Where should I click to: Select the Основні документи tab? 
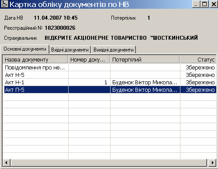pyautogui.click(x=25, y=49)
